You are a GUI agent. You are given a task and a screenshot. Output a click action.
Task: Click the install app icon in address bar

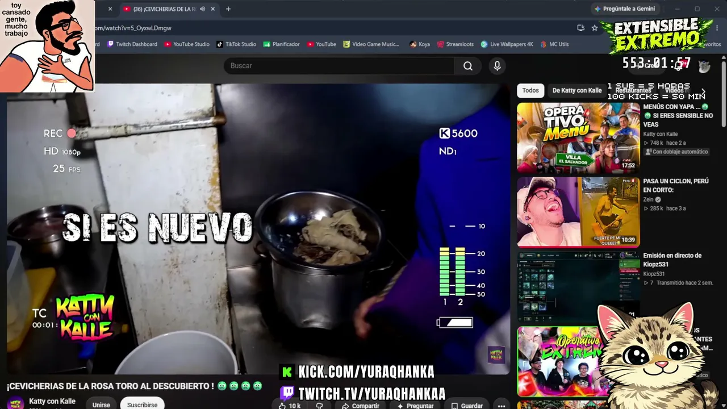point(580,28)
